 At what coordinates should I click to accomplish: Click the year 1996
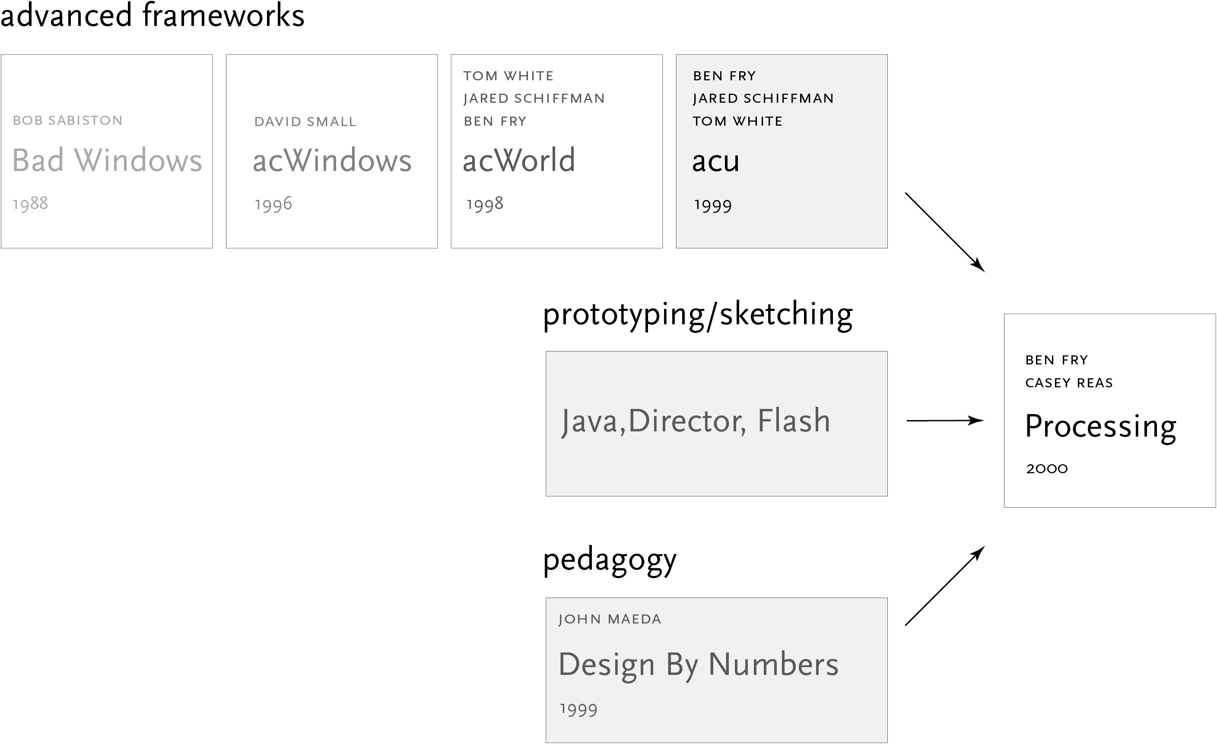pos(273,204)
